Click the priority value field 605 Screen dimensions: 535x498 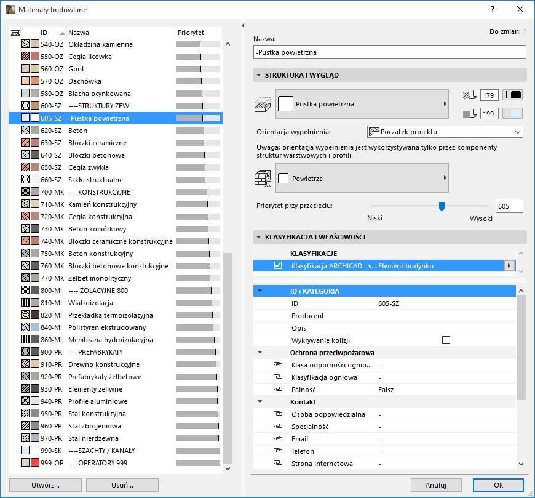tap(509, 206)
